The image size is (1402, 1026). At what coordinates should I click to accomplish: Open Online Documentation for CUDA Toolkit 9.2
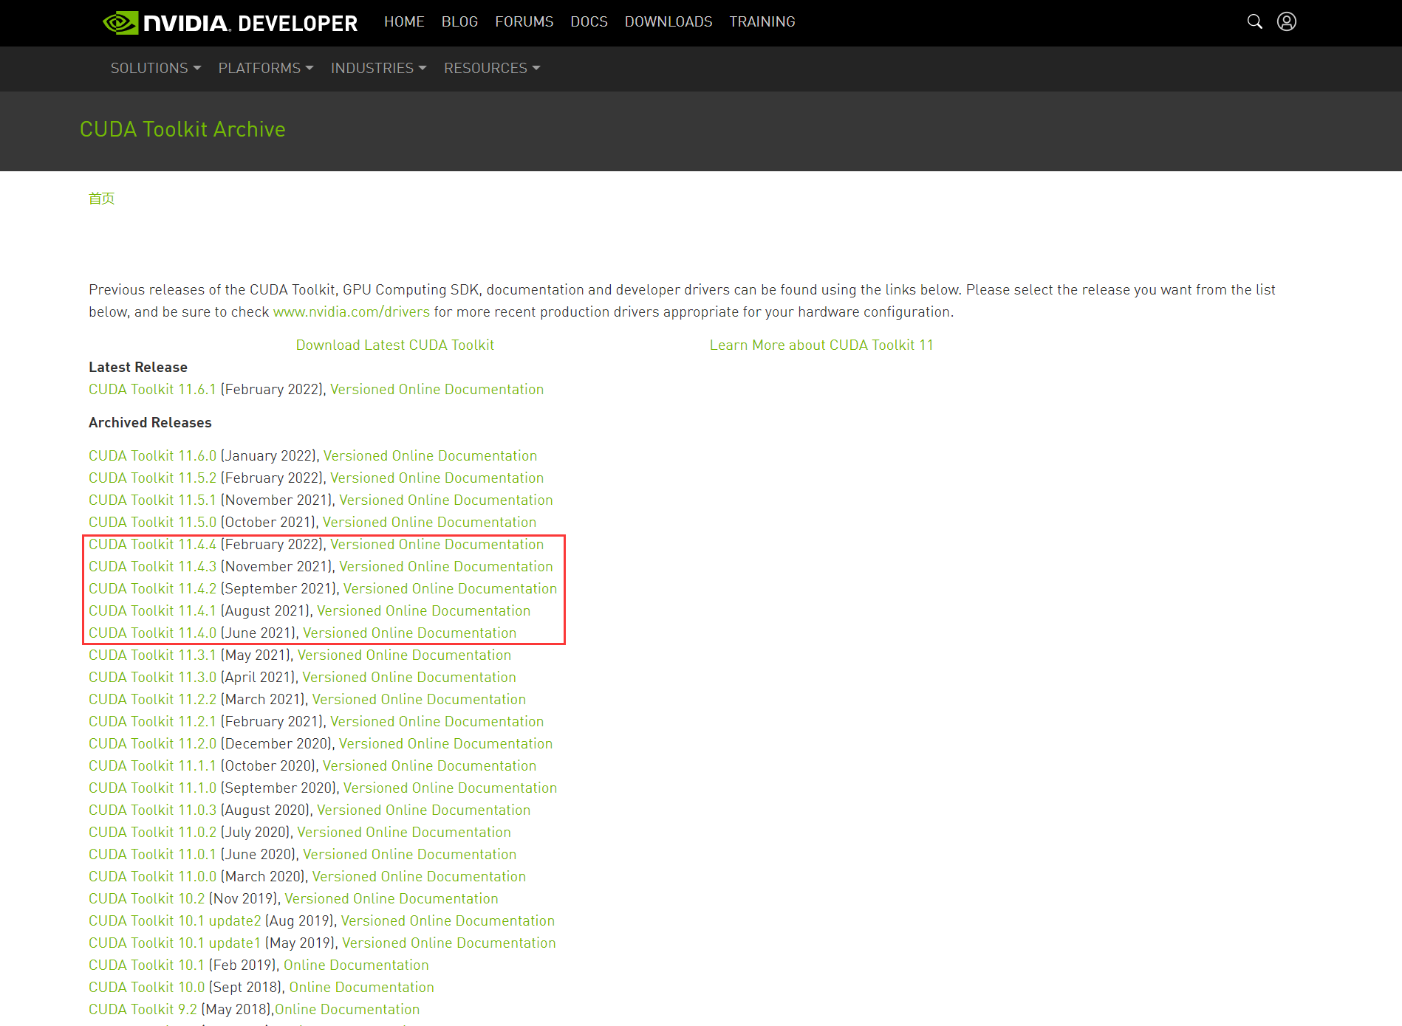347,1009
